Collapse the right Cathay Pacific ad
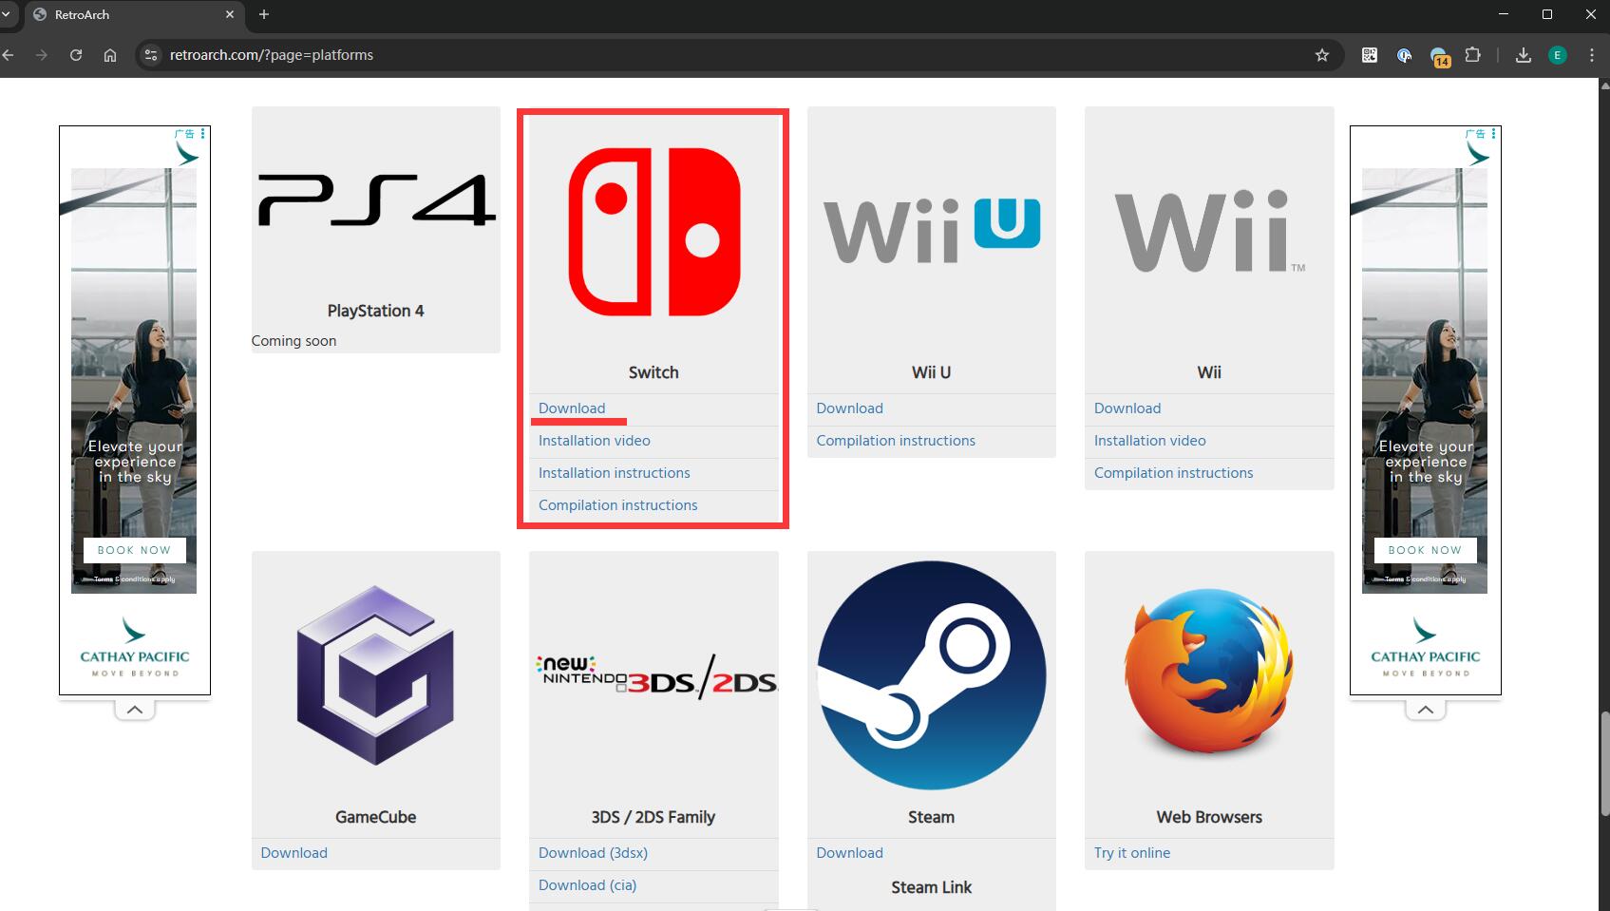 click(1425, 710)
